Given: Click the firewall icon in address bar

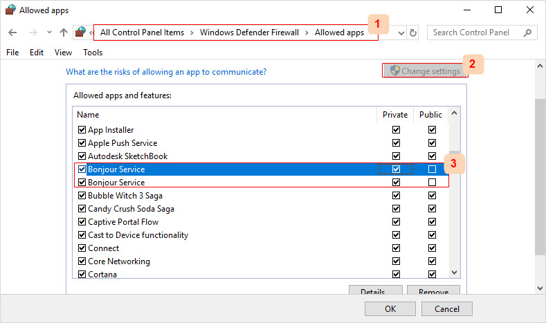Looking at the screenshot, I should click(80, 32).
